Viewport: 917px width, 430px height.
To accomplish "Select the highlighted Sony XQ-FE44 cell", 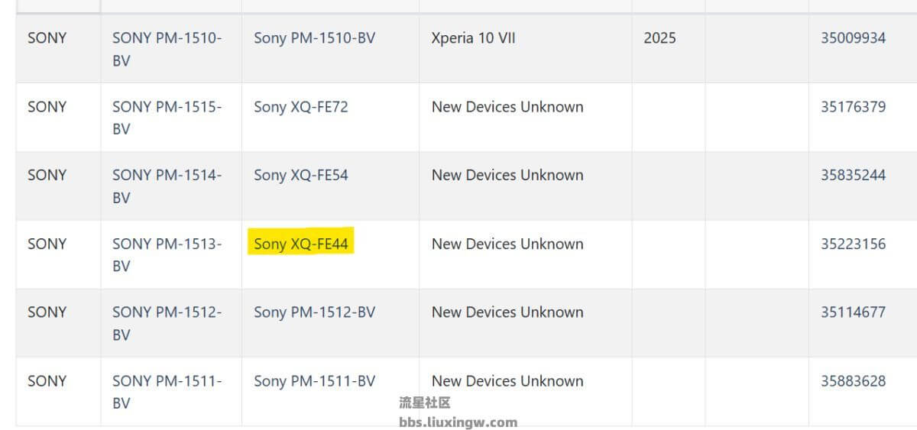I will point(301,244).
